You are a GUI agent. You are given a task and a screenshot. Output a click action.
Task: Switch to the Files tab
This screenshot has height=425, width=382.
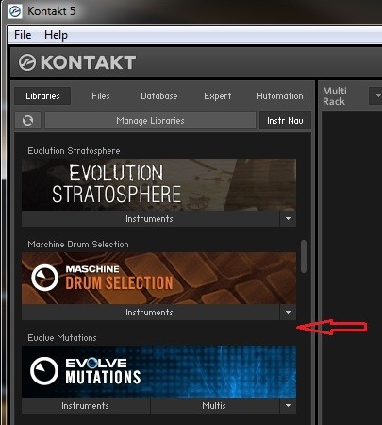pos(101,96)
